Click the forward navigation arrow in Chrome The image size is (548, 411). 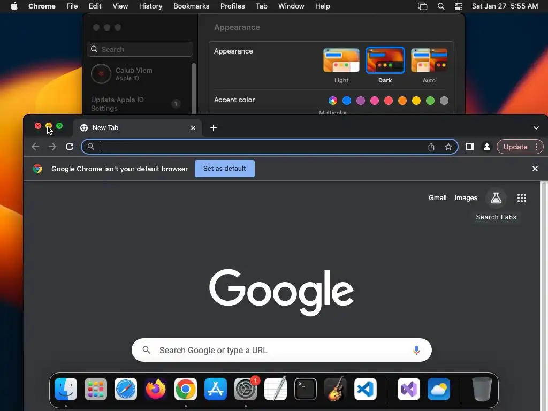point(52,147)
